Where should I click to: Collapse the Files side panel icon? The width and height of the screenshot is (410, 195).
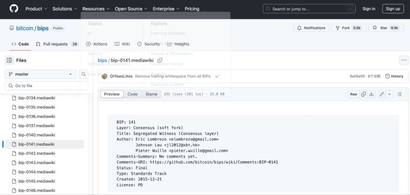[x=9, y=61]
